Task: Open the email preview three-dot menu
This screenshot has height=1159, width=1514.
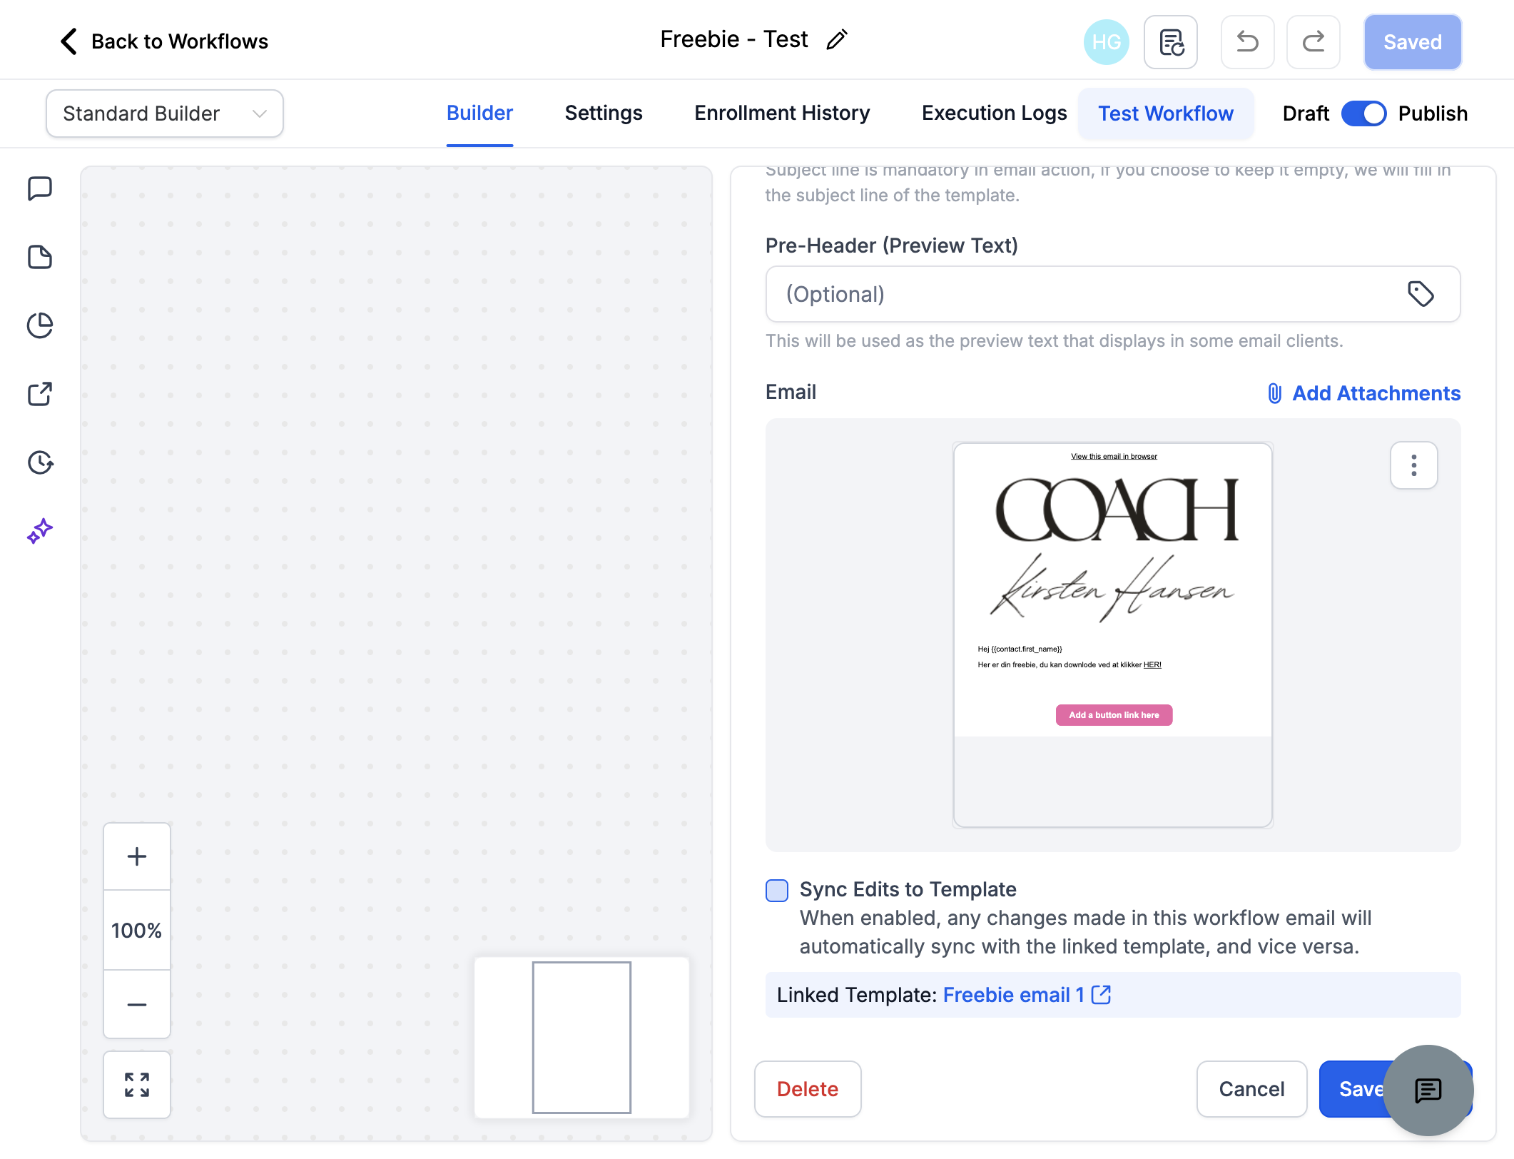Action: pyautogui.click(x=1413, y=465)
